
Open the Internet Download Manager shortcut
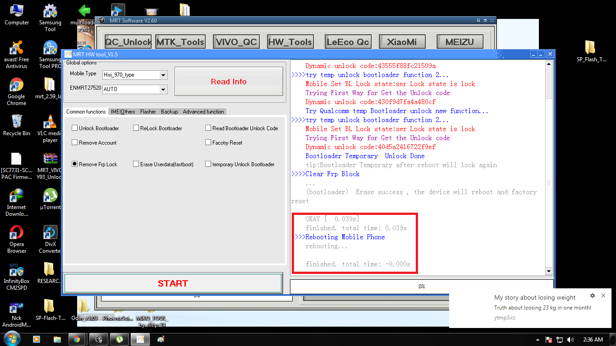click(x=17, y=202)
